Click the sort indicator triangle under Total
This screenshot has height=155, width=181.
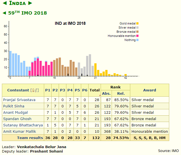[100, 96]
